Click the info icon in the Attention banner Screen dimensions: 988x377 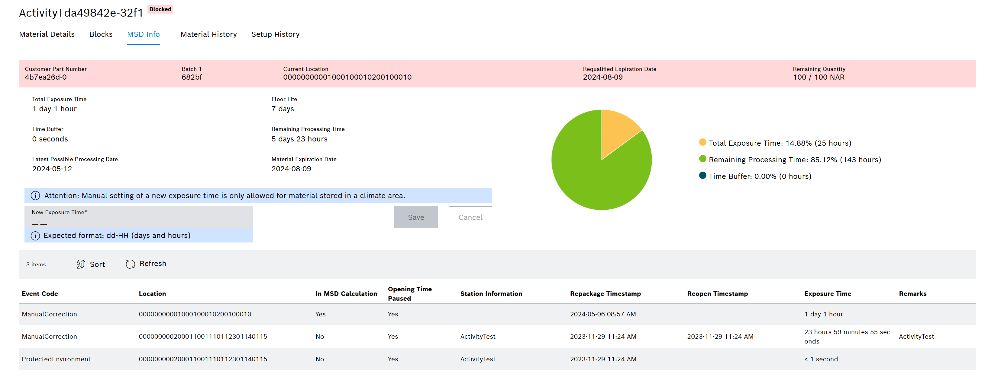35,195
